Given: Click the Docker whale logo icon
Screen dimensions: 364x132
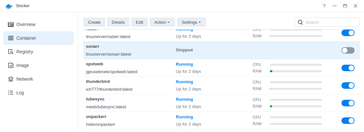Looking at the screenshot, I should (9, 6).
